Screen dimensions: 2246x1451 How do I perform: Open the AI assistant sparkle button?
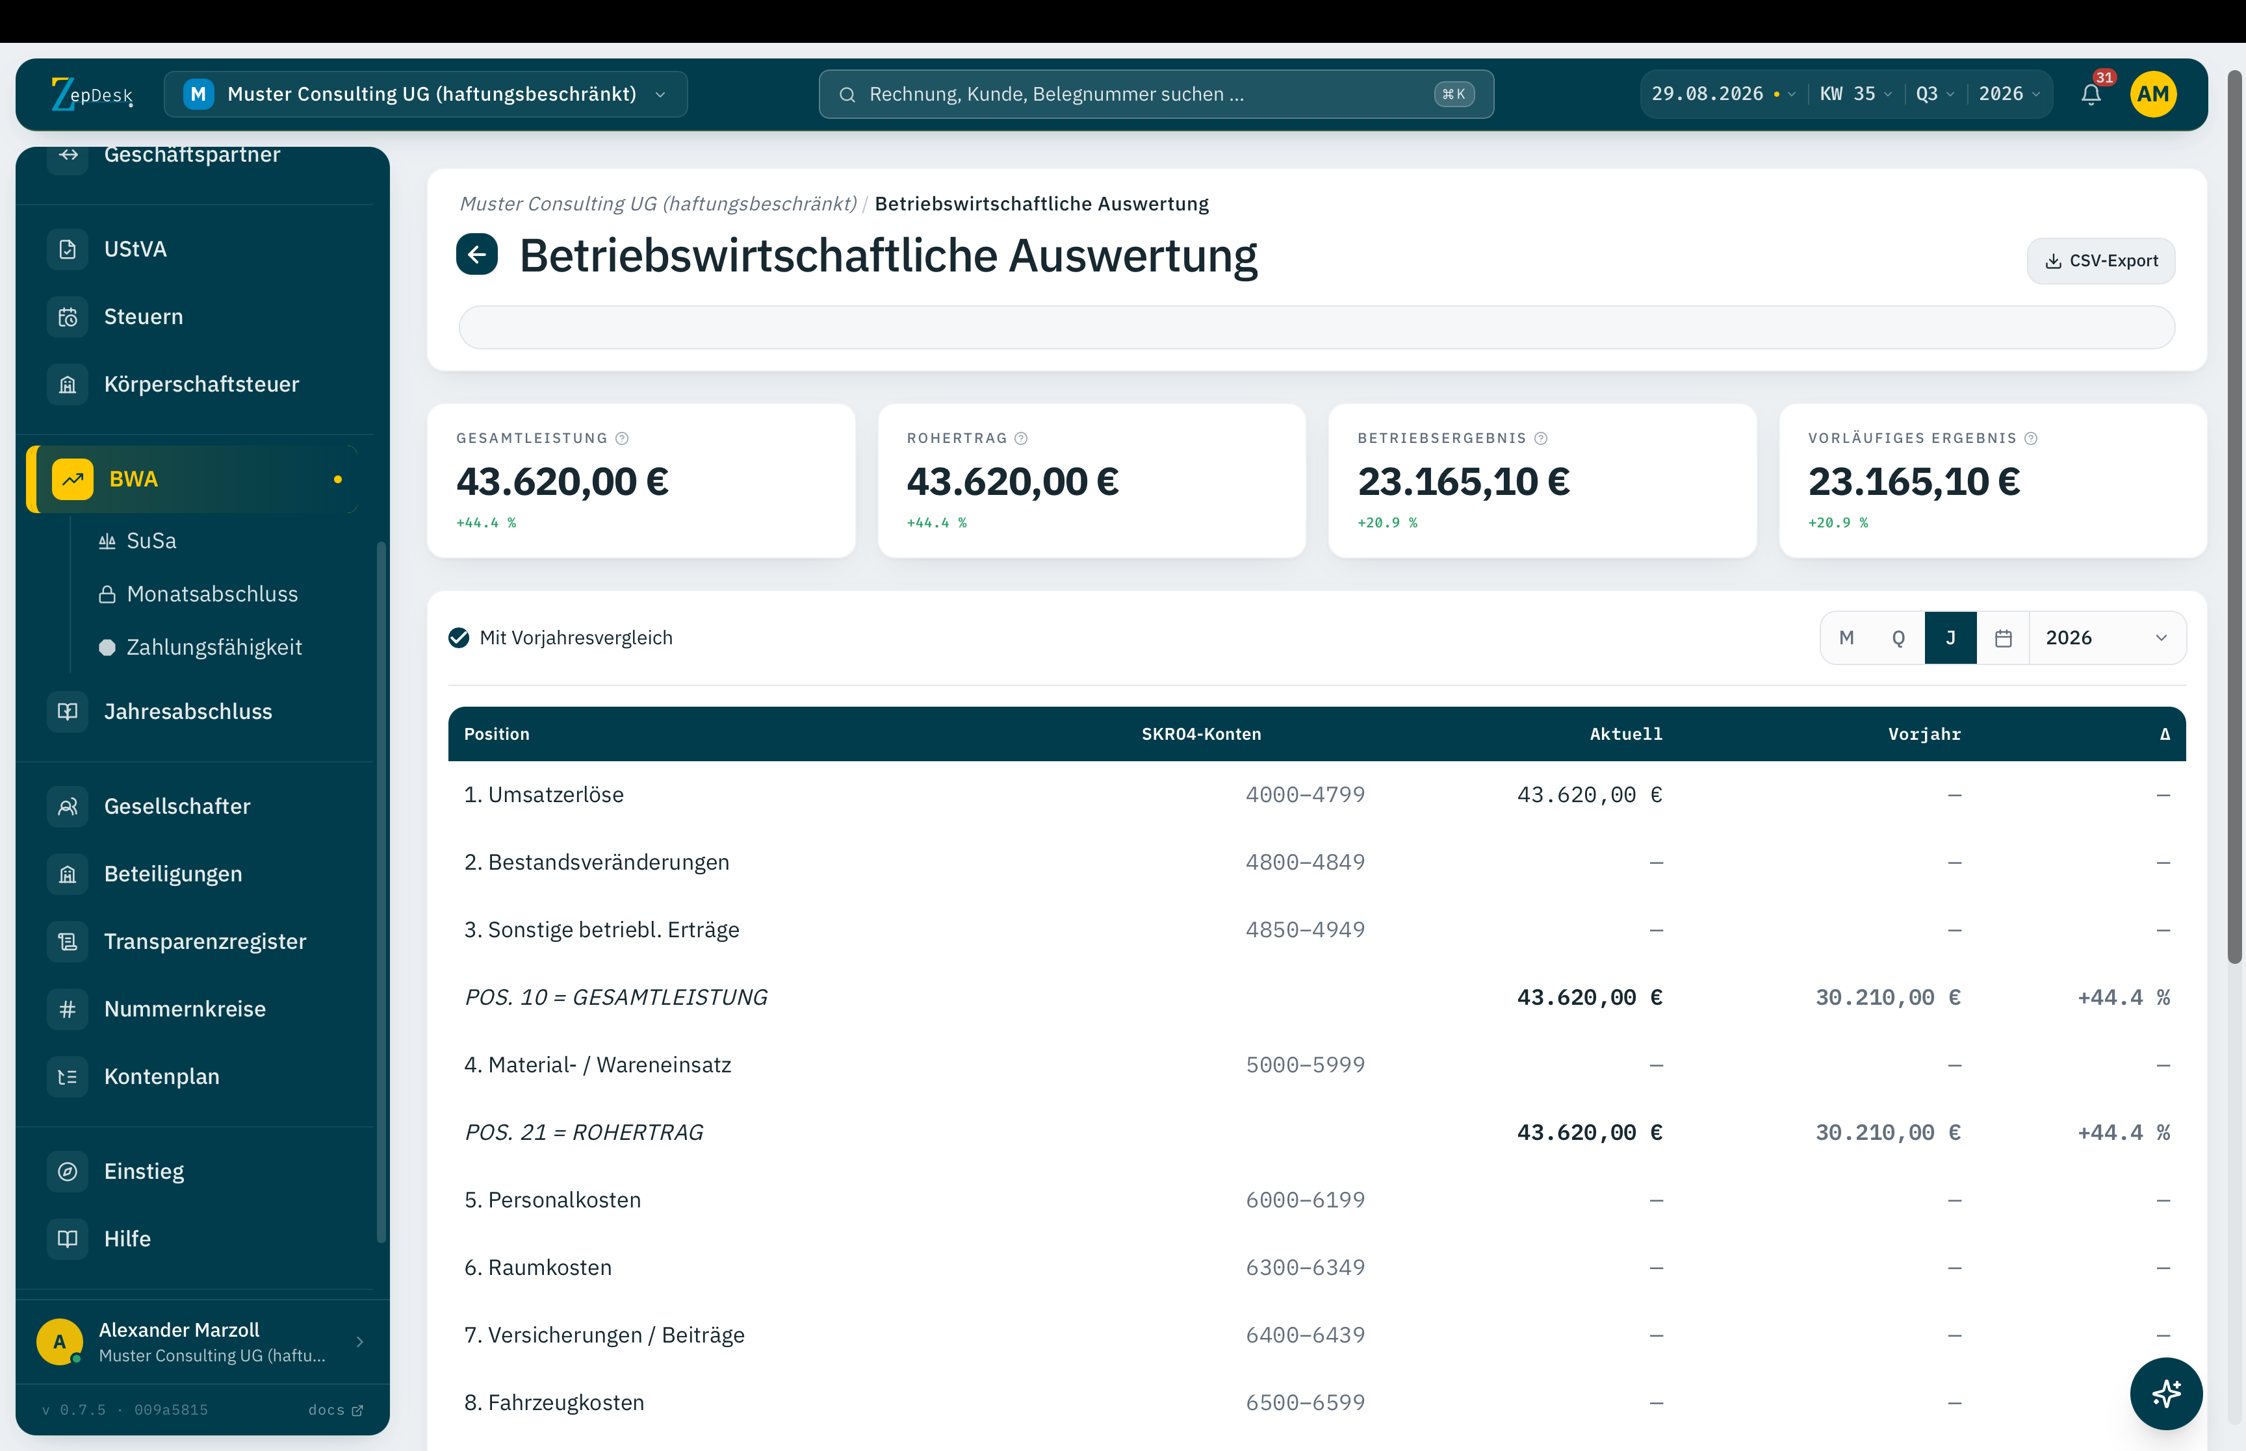2166,1393
